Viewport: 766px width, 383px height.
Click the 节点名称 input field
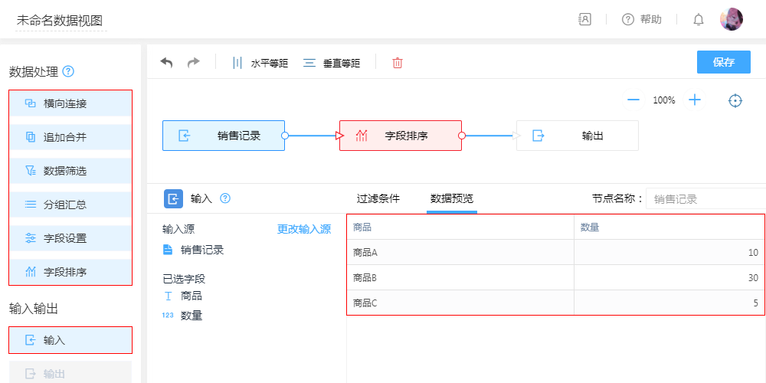coord(705,199)
